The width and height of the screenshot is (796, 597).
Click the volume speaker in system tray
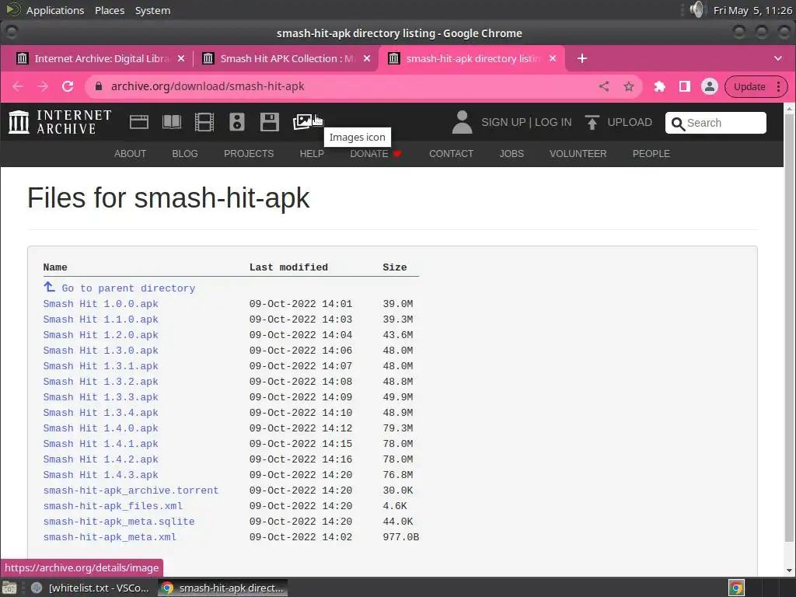tap(698, 9)
